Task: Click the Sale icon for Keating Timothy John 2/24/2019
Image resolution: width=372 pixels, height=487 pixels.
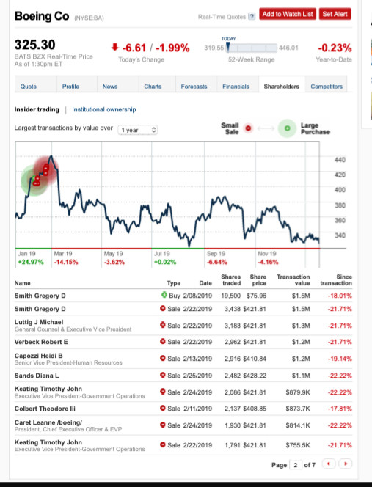Action: (163, 392)
